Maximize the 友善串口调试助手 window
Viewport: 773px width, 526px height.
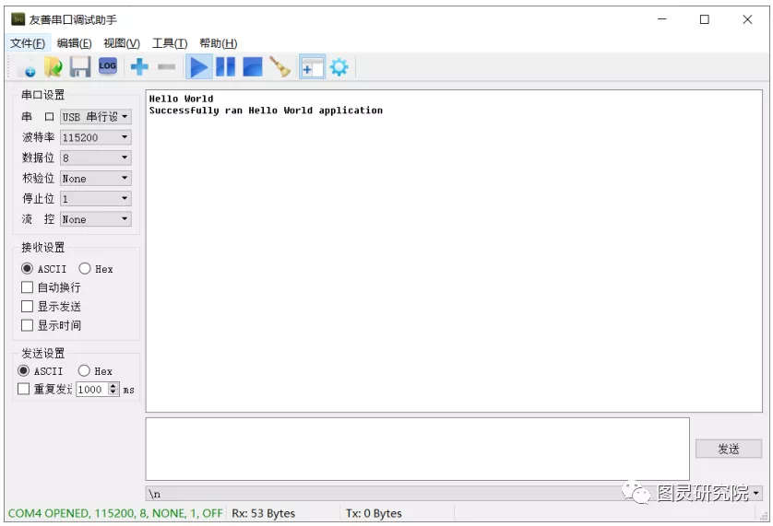pos(705,19)
